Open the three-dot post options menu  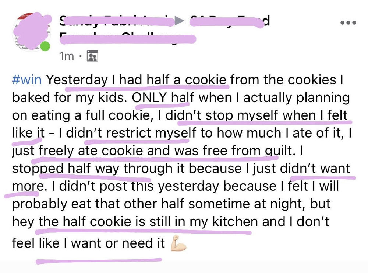point(348,23)
